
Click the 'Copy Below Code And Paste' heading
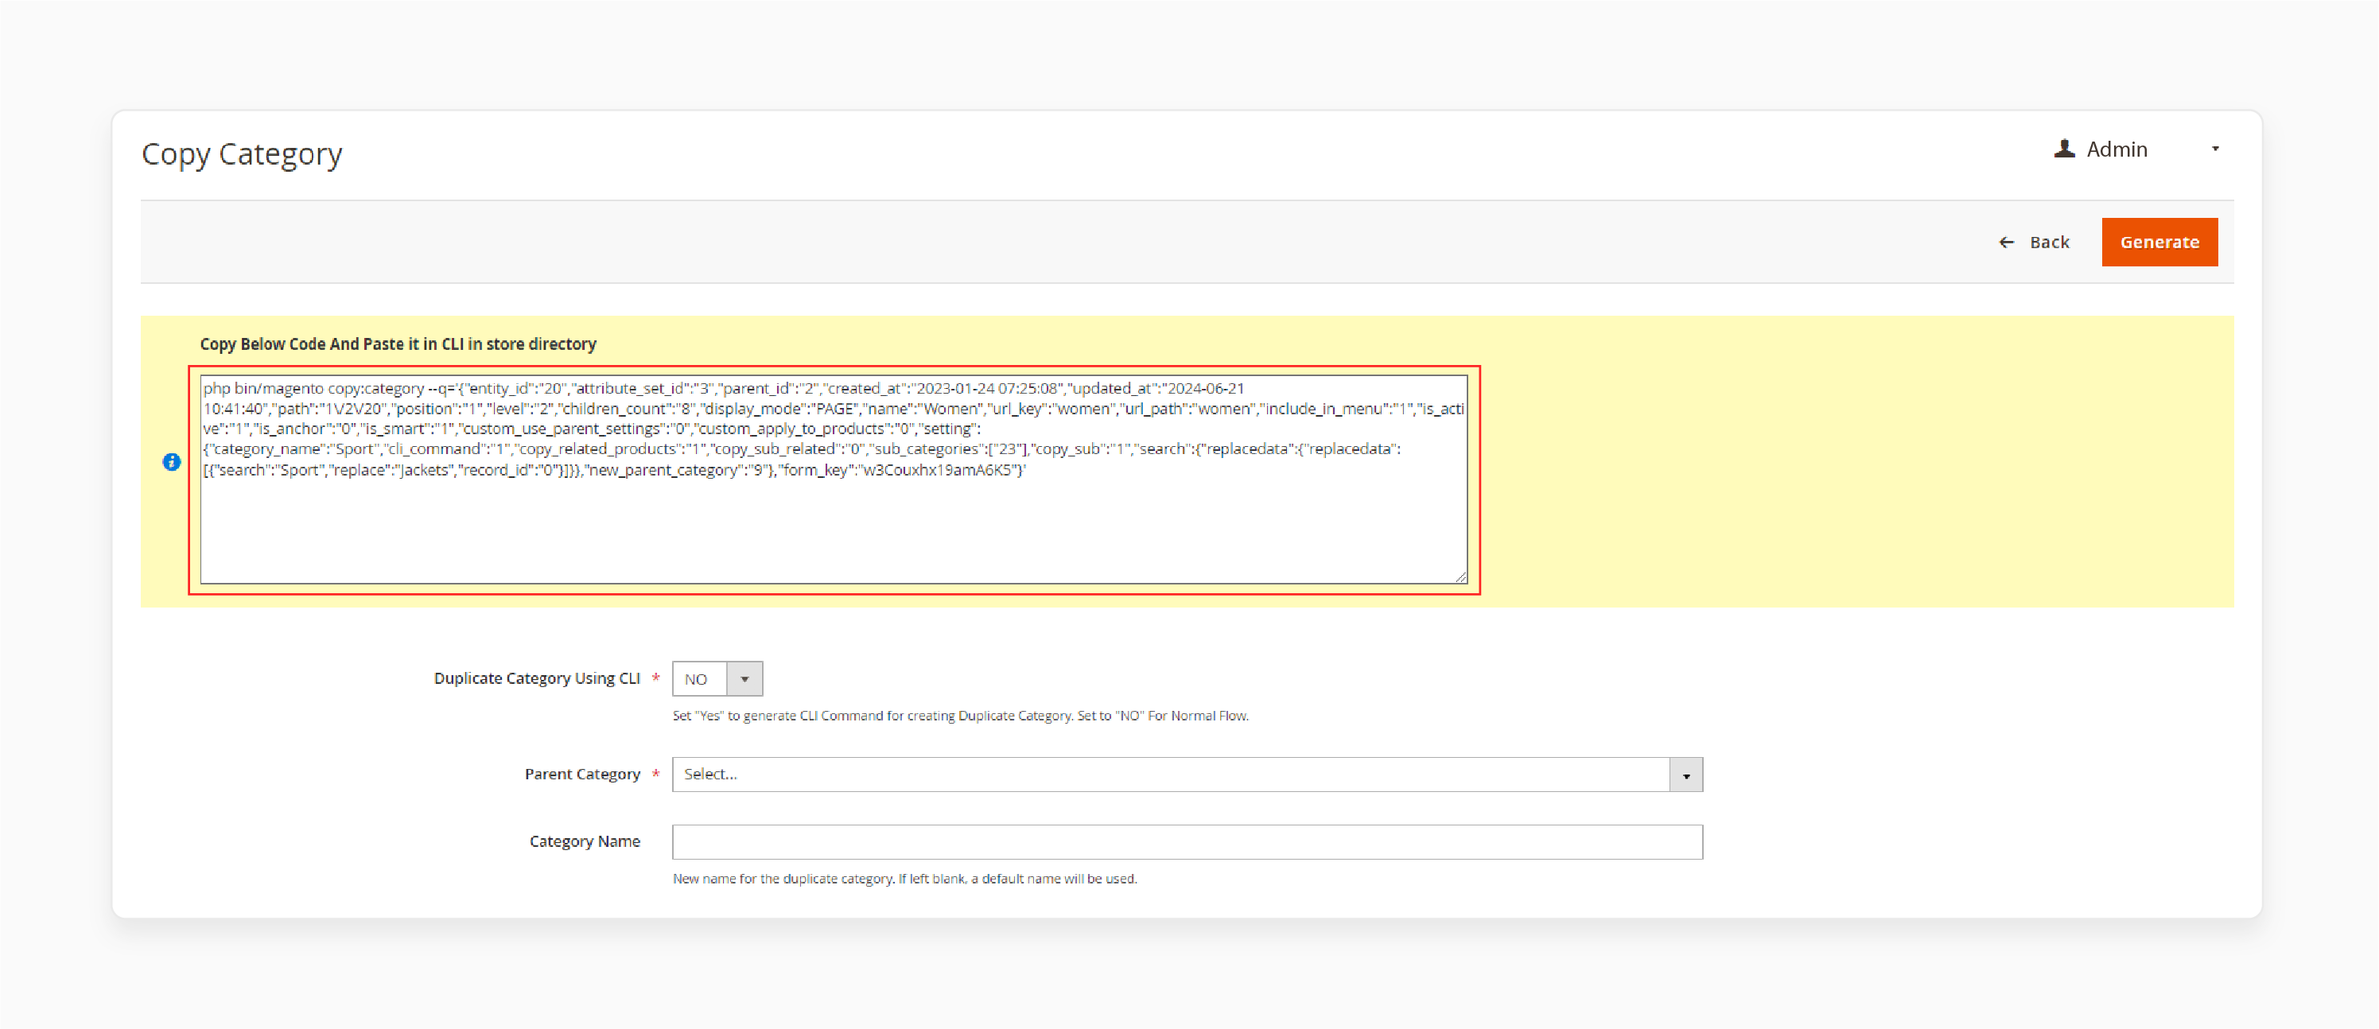coord(398,344)
